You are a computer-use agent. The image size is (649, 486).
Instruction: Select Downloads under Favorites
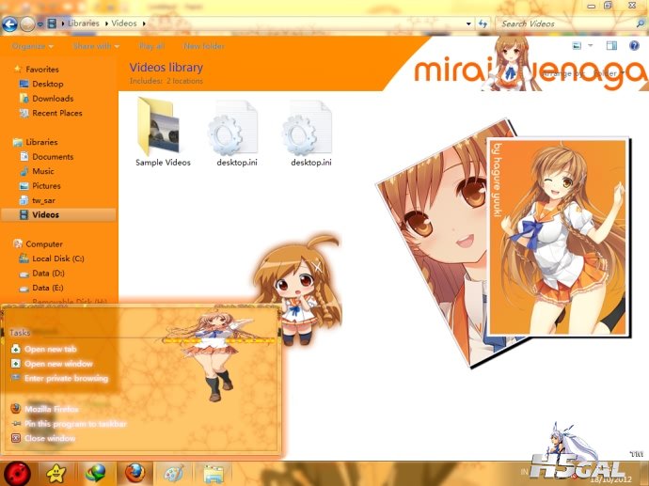[x=52, y=99]
